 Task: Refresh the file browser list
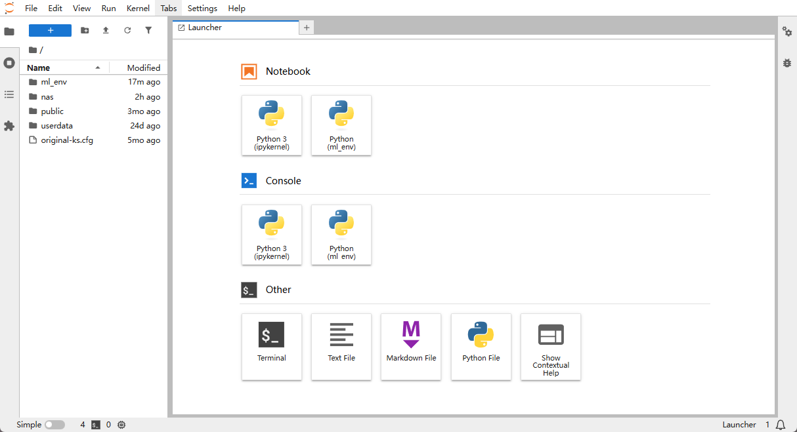pos(127,30)
